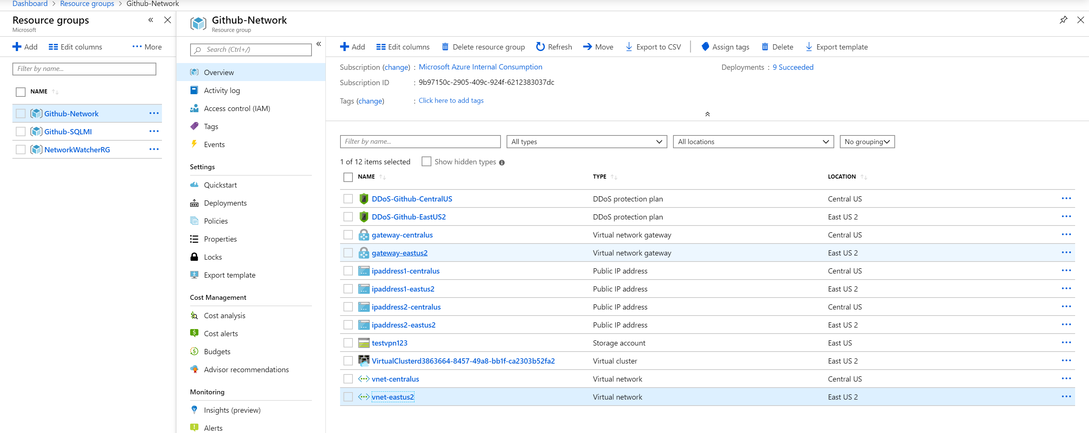Check the vnet-eastus2 row checkbox
This screenshot has width=1089, height=433.
(348, 397)
